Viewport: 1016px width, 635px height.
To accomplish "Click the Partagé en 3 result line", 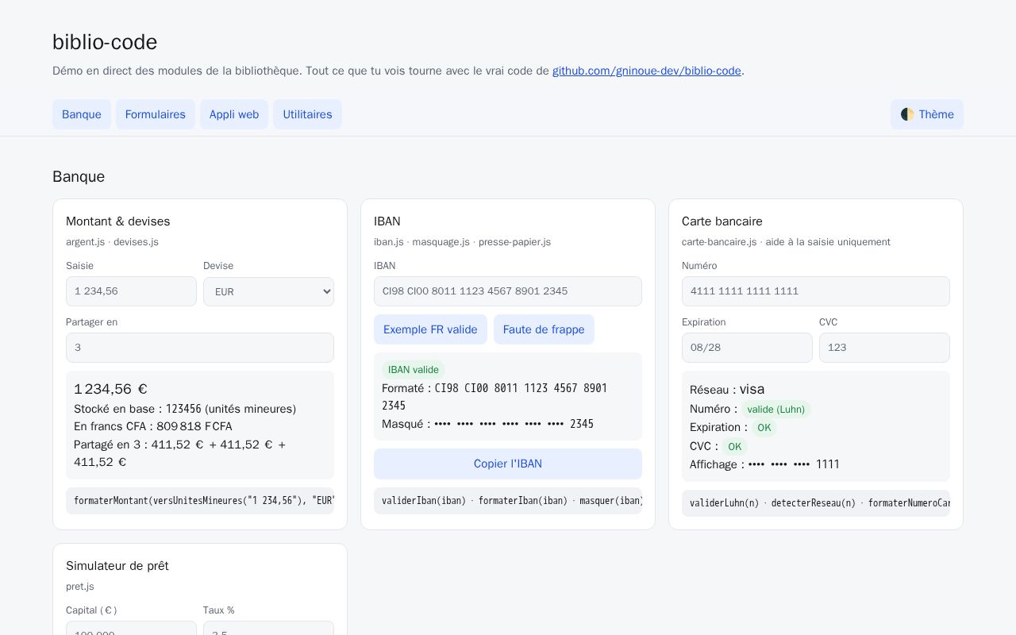I will pos(180,453).
